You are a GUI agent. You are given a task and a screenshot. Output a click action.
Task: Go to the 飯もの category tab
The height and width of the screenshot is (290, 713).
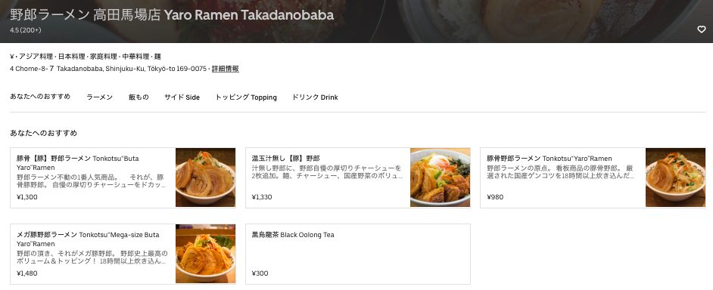[139, 97]
